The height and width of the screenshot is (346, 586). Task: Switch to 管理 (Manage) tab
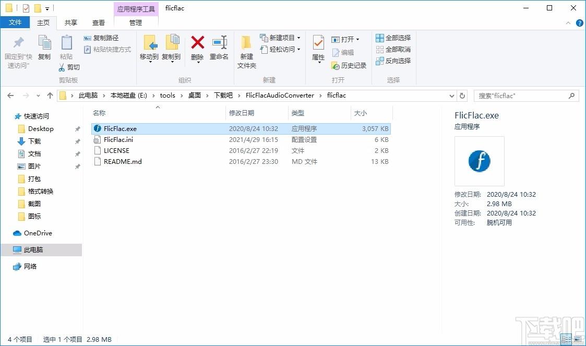[x=136, y=23]
